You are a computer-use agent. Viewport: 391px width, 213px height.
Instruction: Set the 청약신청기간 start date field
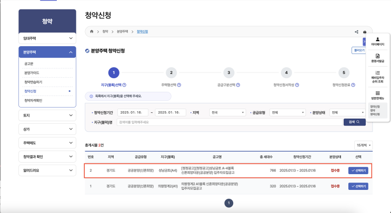(133, 113)
